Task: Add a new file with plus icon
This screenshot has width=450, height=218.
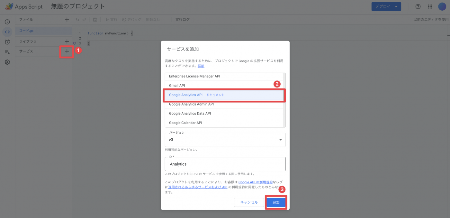Action: click(67, 20)
